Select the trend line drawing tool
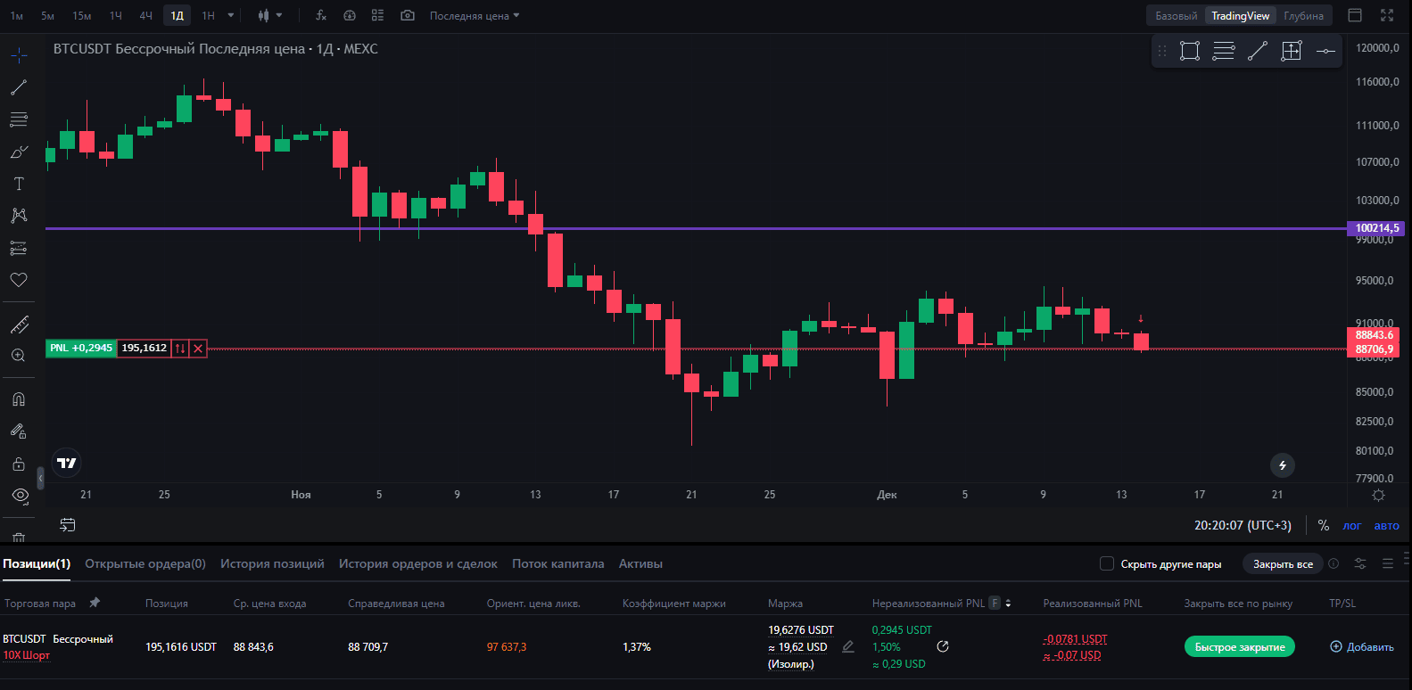Image resolution: width=1412 pixels, height=690 pixels. [19, 87]
